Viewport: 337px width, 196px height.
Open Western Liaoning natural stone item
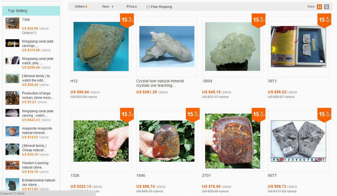point(35,165)
